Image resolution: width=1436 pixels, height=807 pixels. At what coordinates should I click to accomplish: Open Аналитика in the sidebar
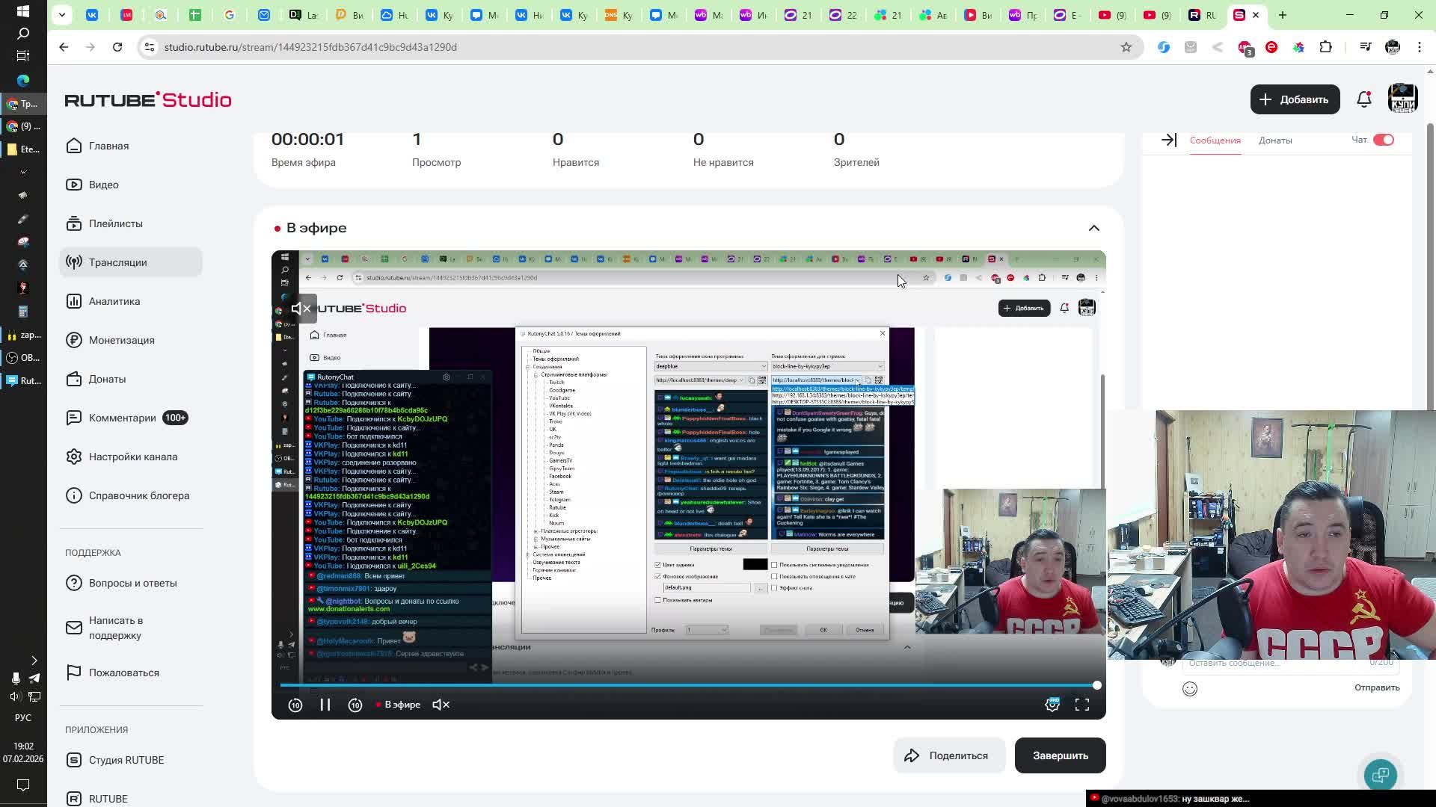[114, 301]
